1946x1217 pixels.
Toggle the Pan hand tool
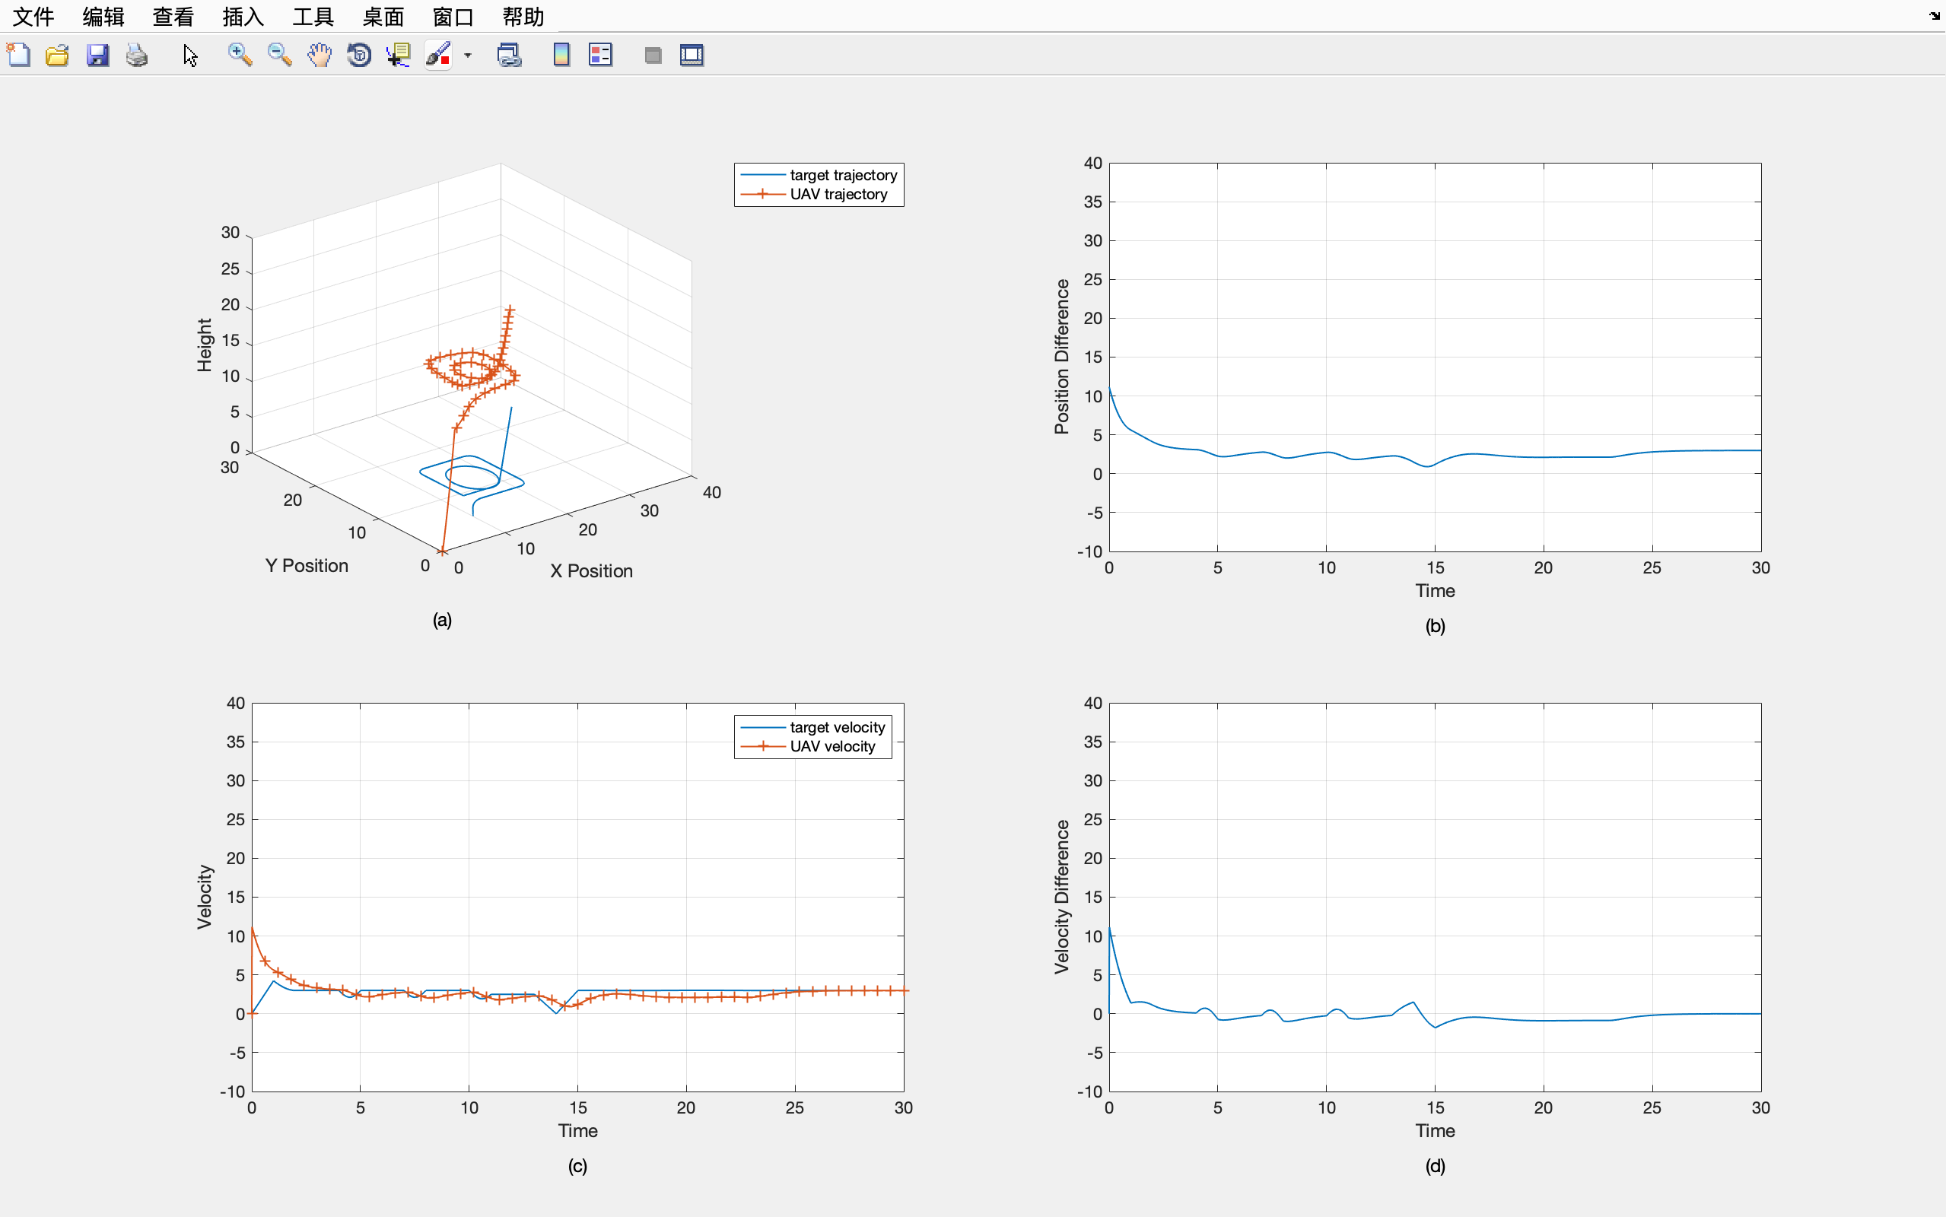pyautogui.click(x=319, y=55)
